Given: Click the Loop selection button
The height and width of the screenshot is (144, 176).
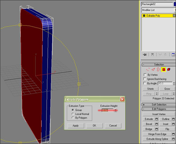Looking at the screenshot, I should (x=166, y=94).
